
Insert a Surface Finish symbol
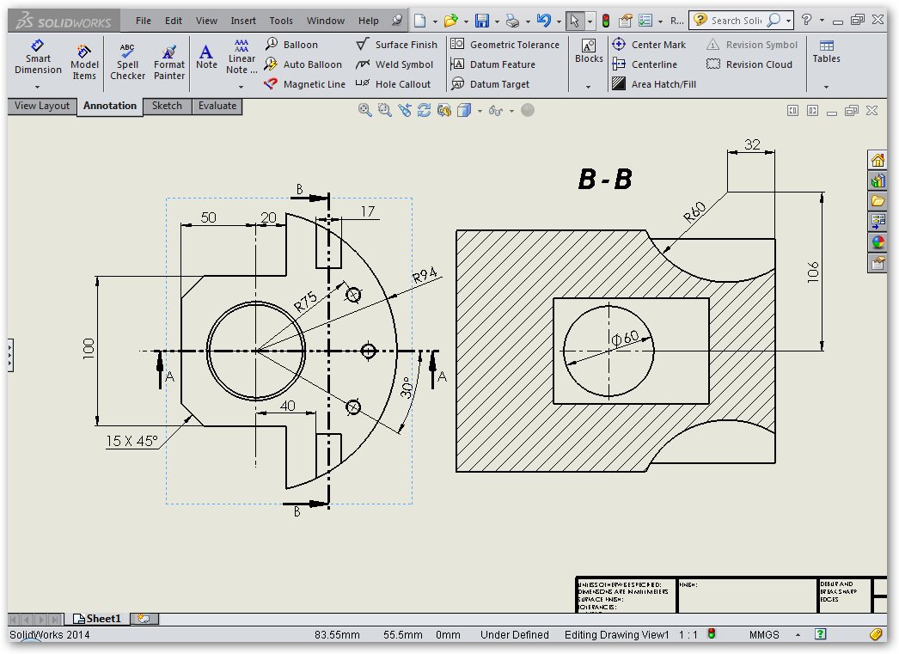click(x=396, y=44)
